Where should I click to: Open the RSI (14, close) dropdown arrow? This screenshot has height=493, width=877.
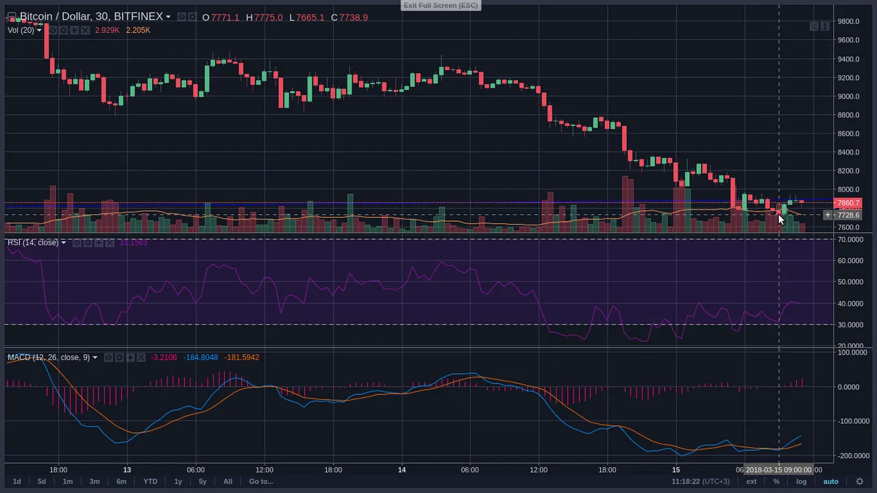click(x=64, y=242)
